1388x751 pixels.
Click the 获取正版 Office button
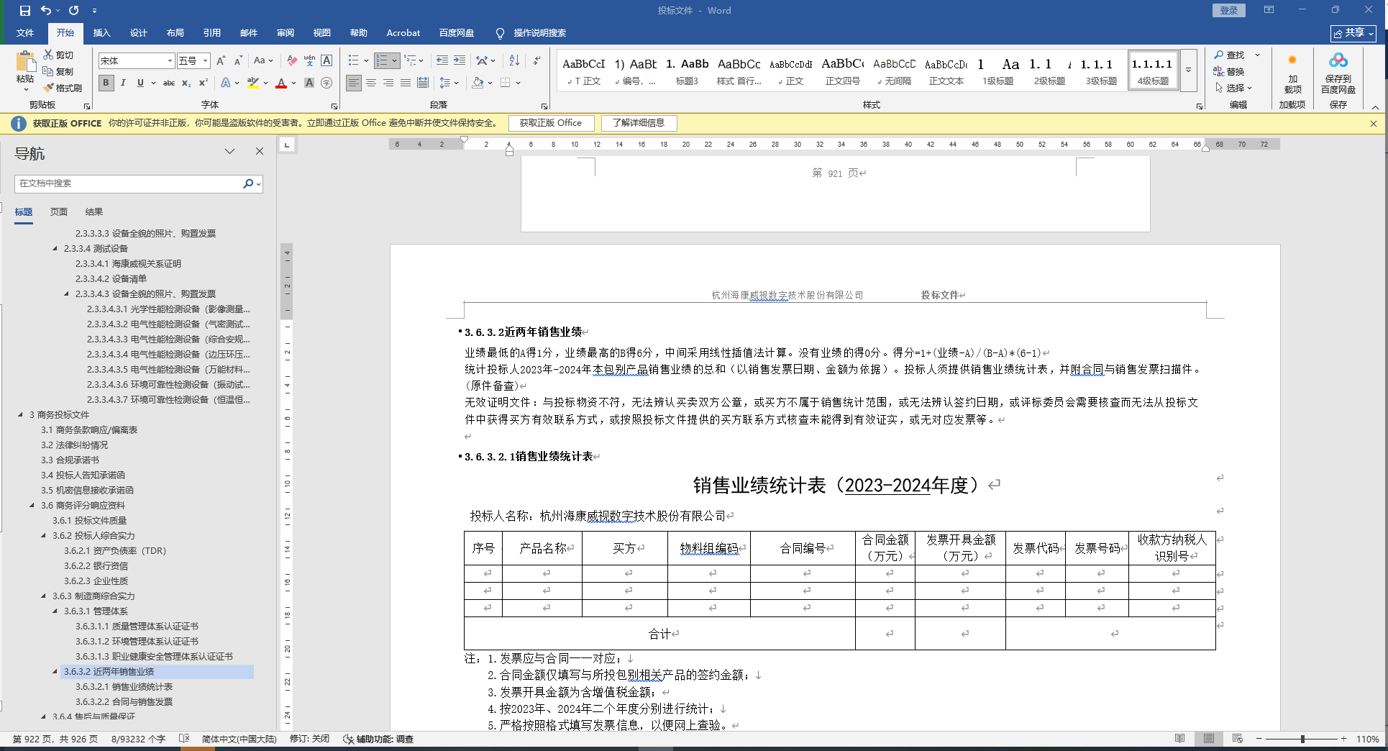[x=551, y=123]
